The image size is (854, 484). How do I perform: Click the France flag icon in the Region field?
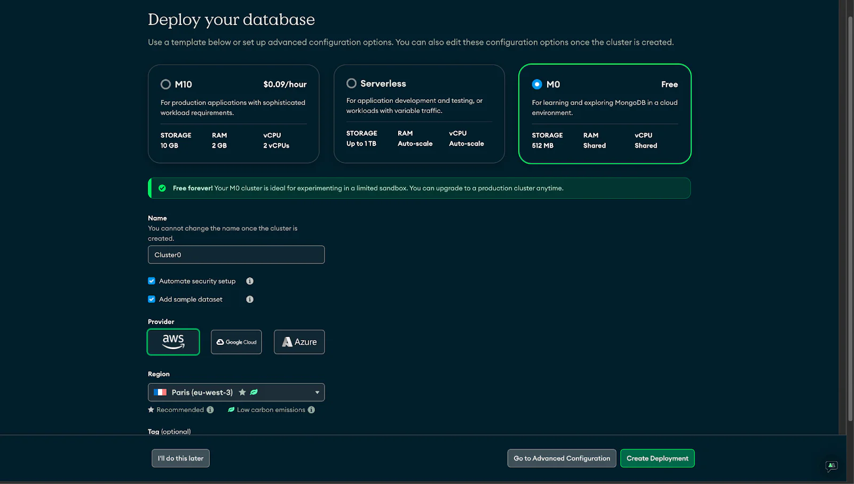pos(160,392)
